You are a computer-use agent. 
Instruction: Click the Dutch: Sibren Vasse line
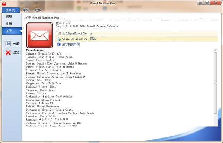(x=50, y=67)
